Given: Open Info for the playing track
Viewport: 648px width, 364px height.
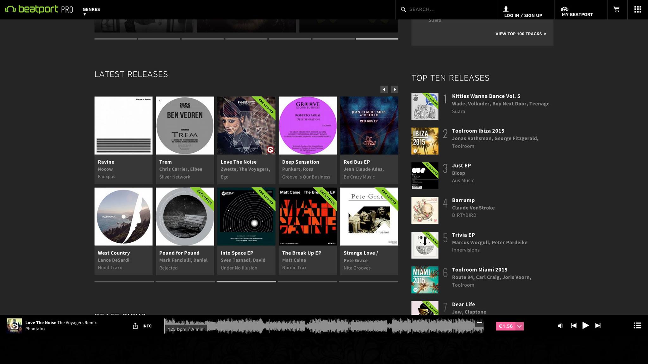Looking at the screenshot, I should 147,326.
